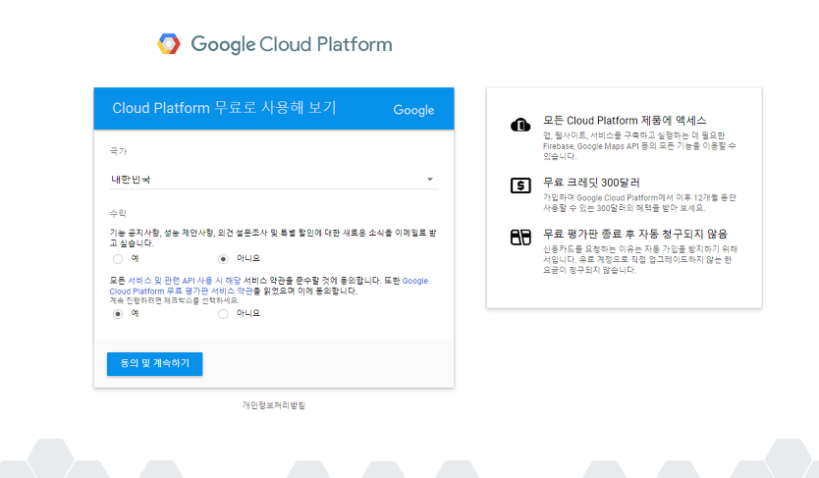The height and width of the screenshot is (478, 819).
Task: Select 예 to accept terms of service
Action: pos(118,314)
